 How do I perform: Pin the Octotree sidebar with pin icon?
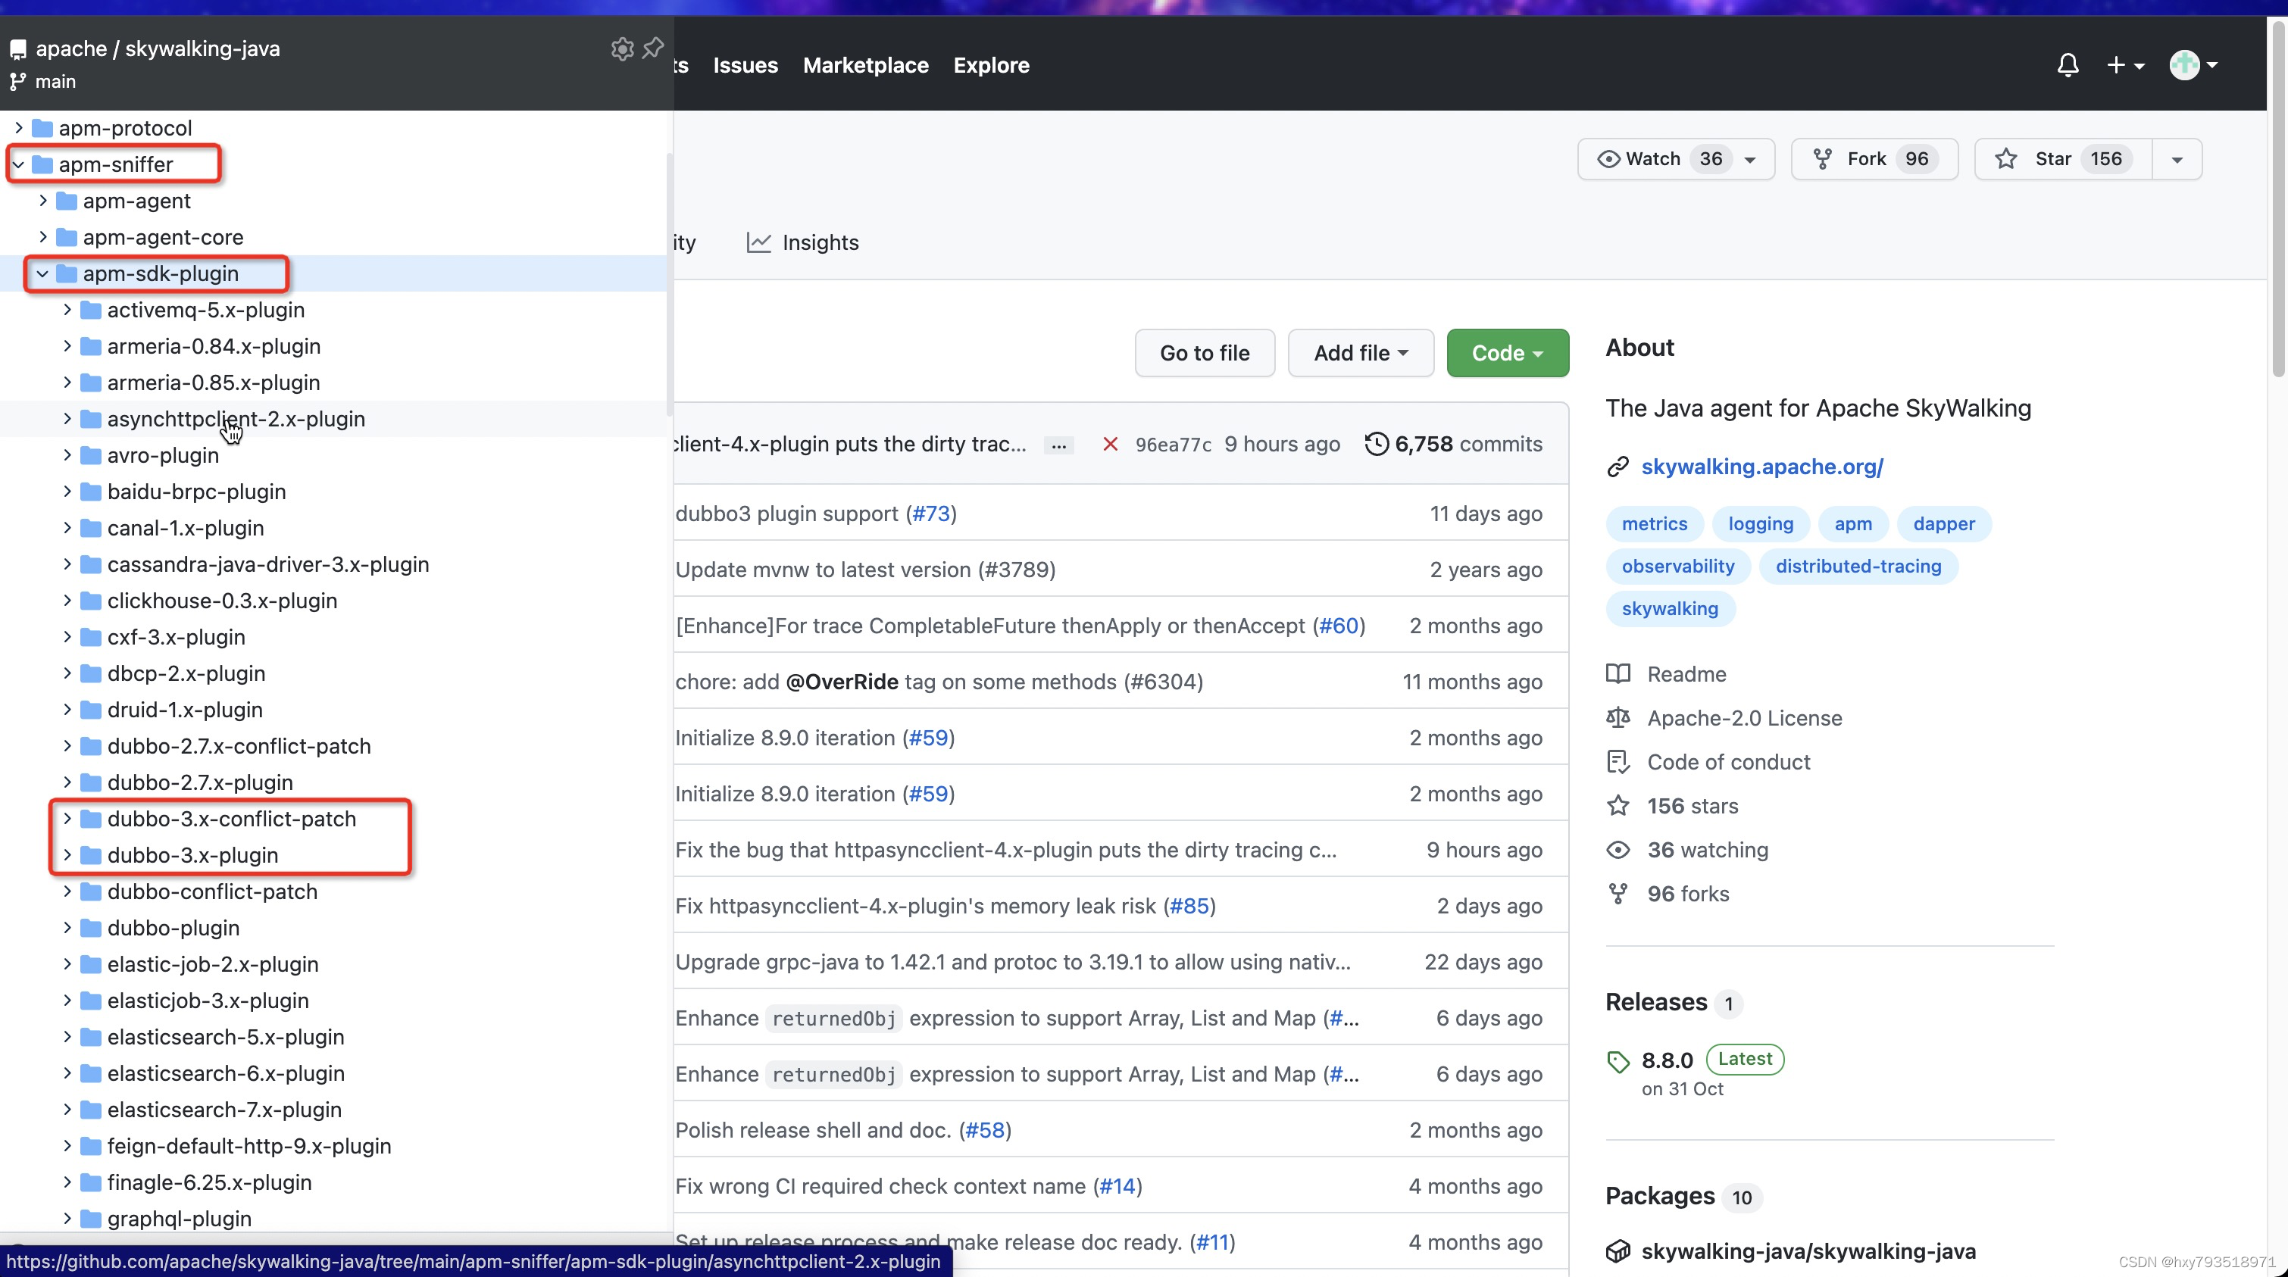tap(653, 47)
